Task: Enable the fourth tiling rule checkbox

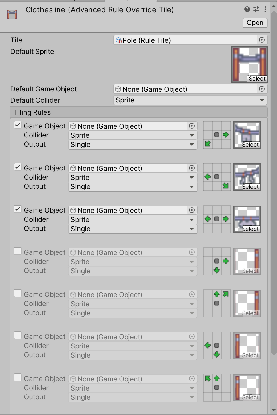Action: (17, 251)
